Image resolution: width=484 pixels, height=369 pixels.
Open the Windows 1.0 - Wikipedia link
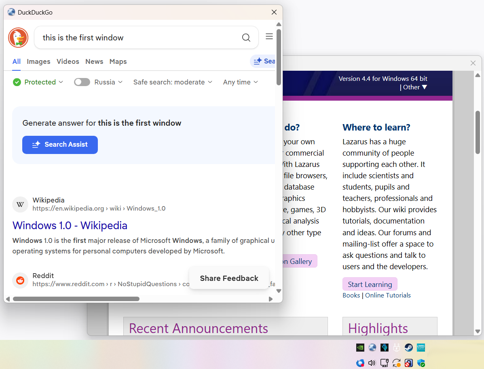[x=70, y=226]
